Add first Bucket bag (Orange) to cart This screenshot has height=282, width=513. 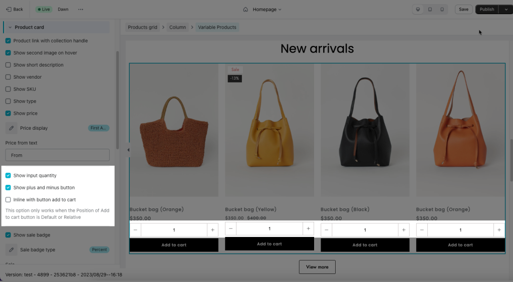pyautogui.click(x=174, y=245)
